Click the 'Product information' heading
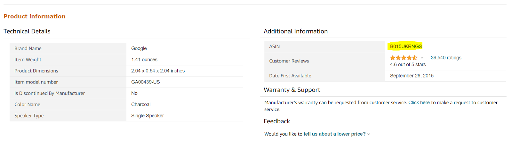The height and width of the screenshot is (143, 512). click(34, 16)
